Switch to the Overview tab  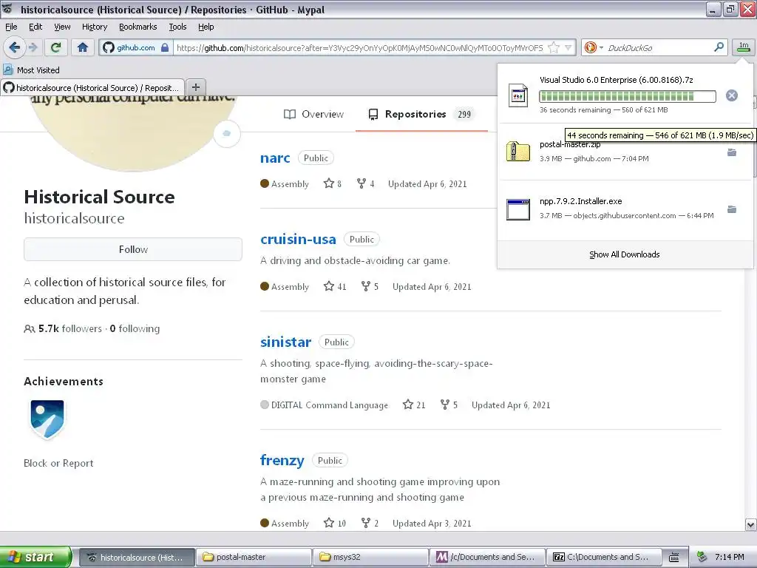coord(313,114)
